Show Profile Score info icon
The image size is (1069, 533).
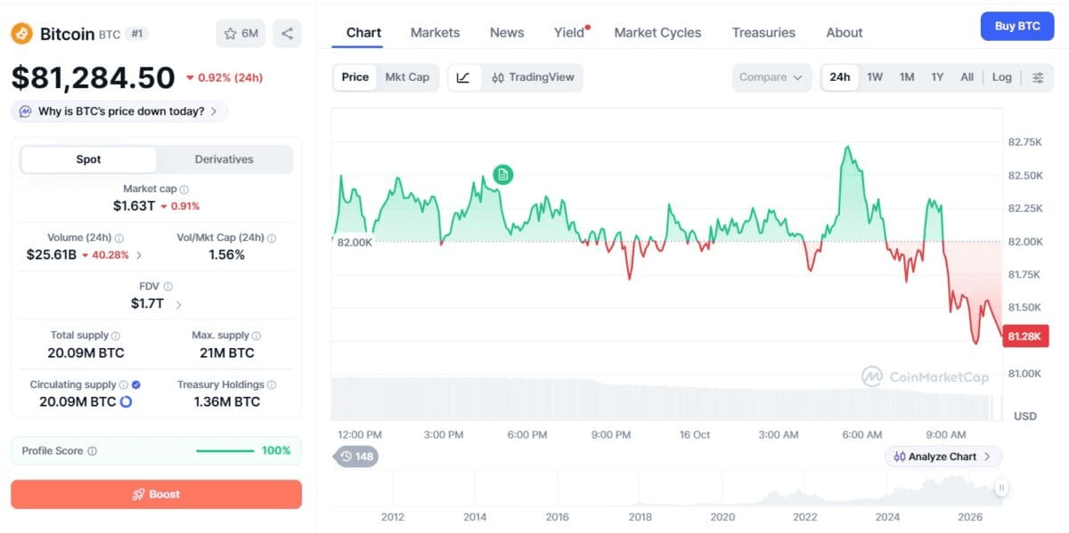pos(92,451)
